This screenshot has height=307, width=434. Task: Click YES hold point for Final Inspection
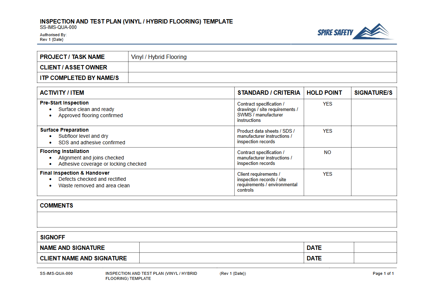(328, 174)
